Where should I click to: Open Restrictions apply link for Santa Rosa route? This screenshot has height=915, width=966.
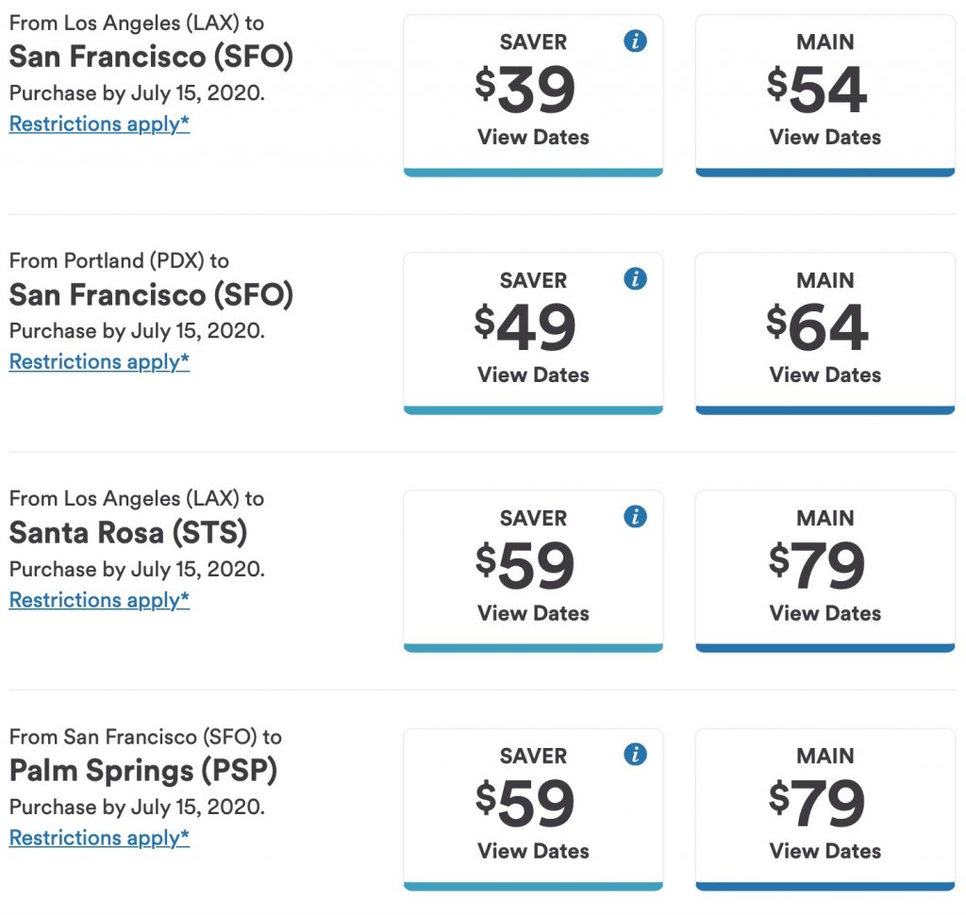point(99,599)
